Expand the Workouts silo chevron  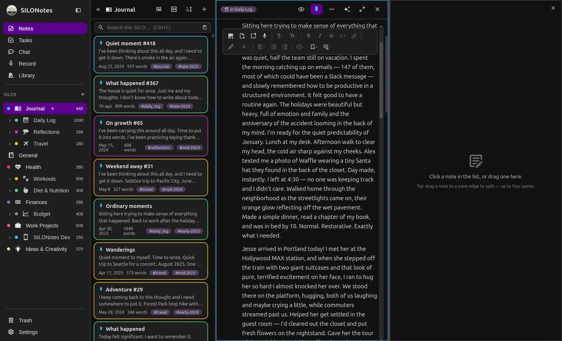point(10,179)
